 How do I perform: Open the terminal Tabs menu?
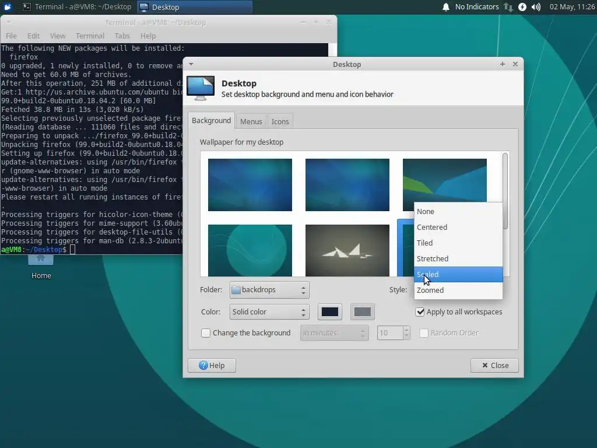point(122,36)
